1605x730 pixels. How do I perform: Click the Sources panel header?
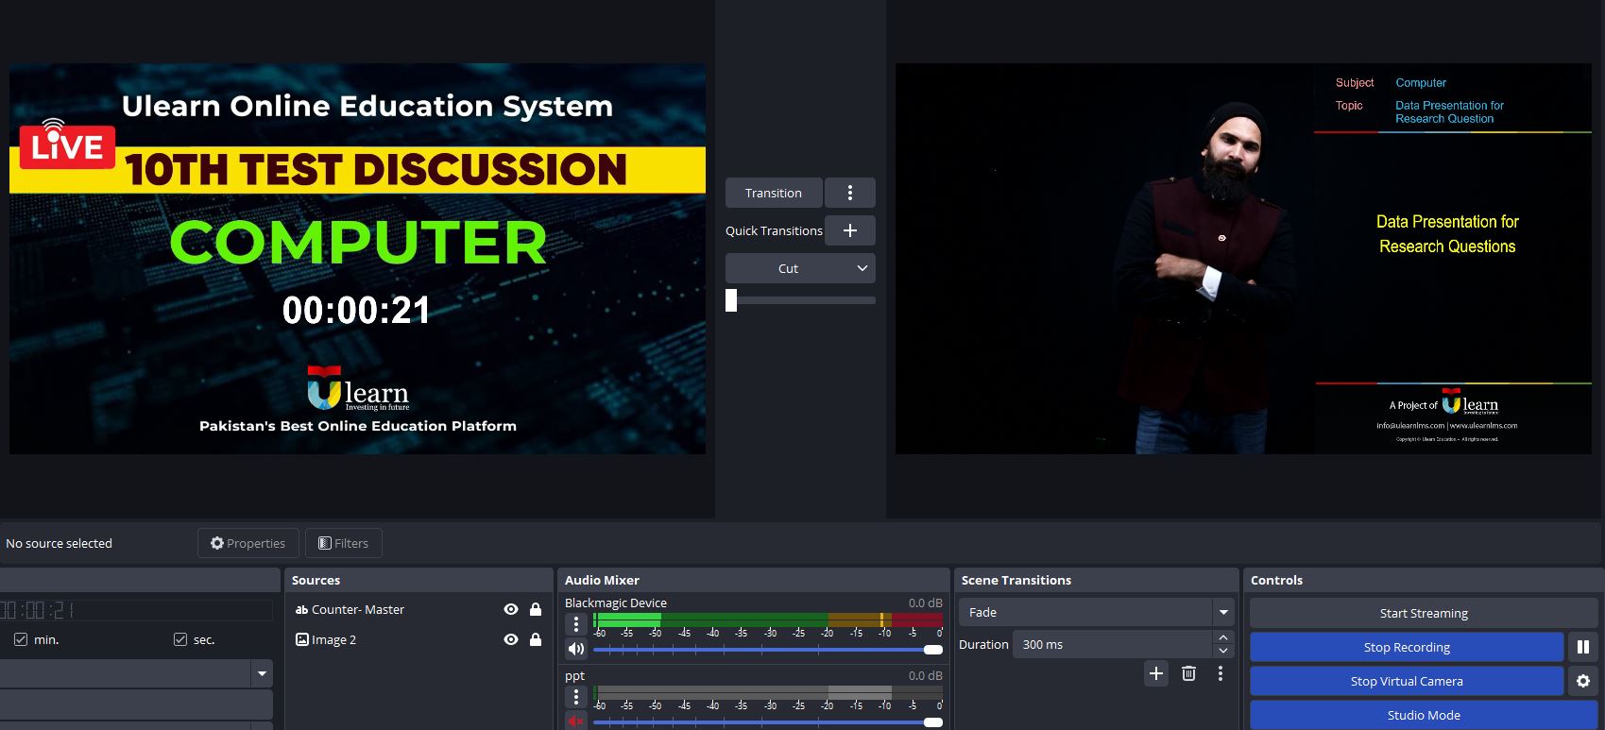coord(418,580)
